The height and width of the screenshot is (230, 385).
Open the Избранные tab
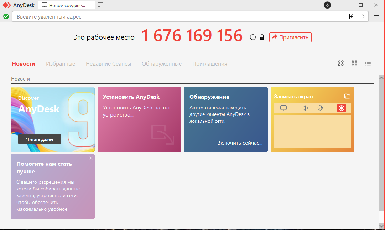coord(61,63)
